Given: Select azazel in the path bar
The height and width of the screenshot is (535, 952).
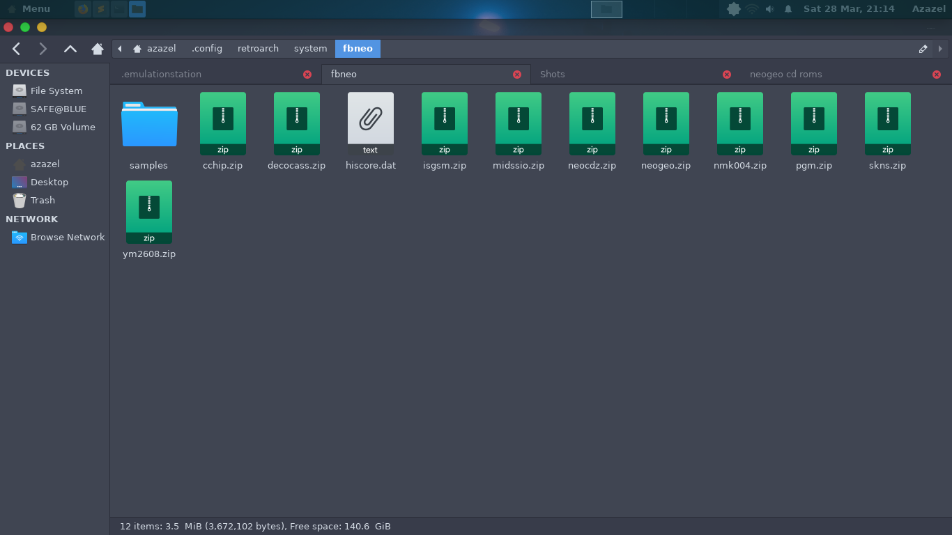Looking at the screenshot, I should tap(155, 49).
